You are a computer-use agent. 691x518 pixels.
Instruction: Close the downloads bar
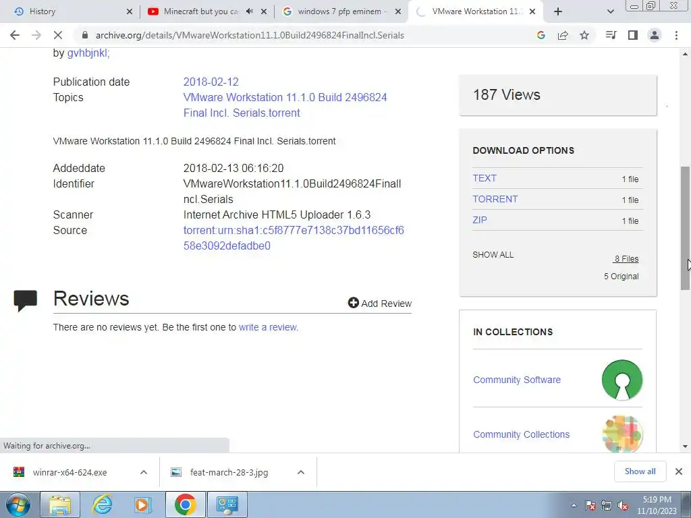[679, 471]
